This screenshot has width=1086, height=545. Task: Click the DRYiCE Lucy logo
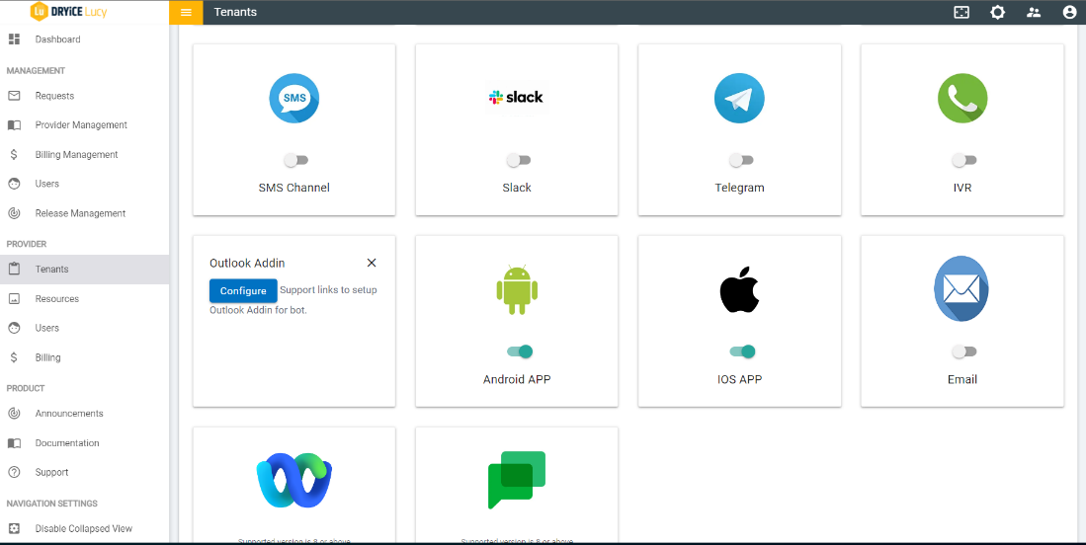coord(68,12)
